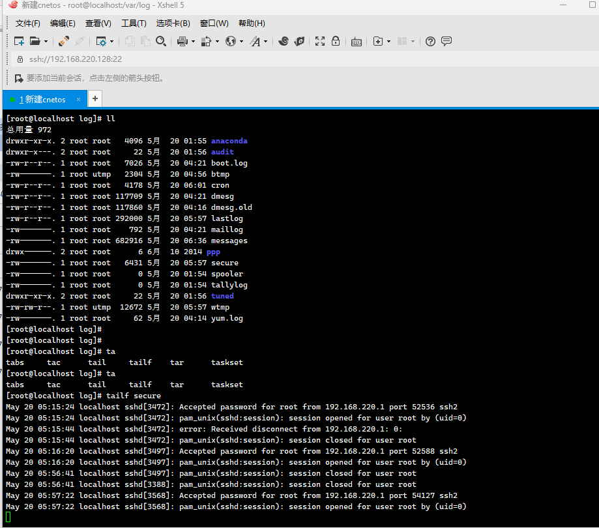599x528 pixels.
Task: Expand the plus-file icon dropdown arrow
Action: click(x=388, y=41)
